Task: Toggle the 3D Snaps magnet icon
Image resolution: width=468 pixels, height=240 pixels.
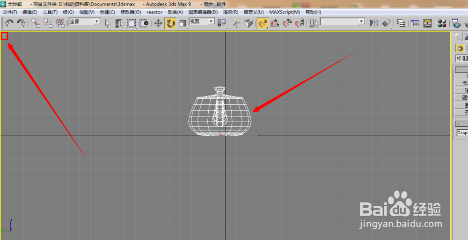Action: (263, 23)
